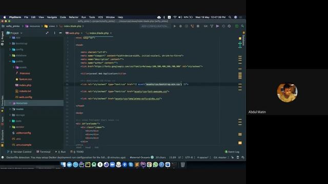Open the Run tool window
Screen dimensions: 328x184
[x=60, y=152]
